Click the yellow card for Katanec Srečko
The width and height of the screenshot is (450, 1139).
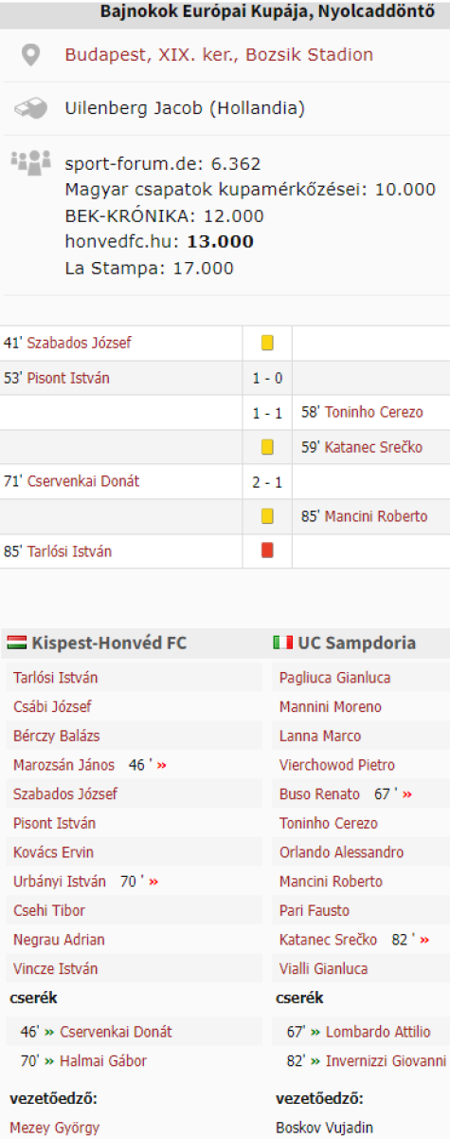tap(267, 446)
